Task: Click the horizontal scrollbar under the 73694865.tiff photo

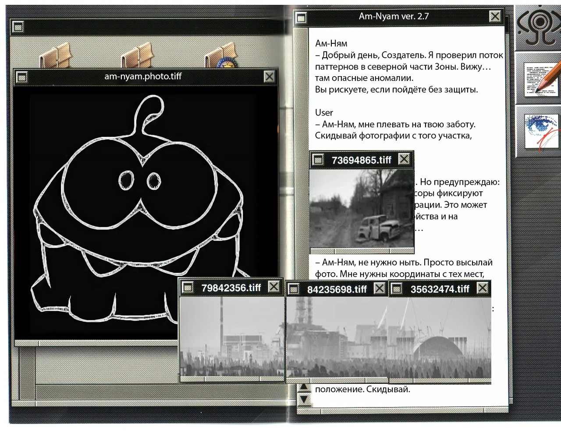Action: tap(362, 251)
